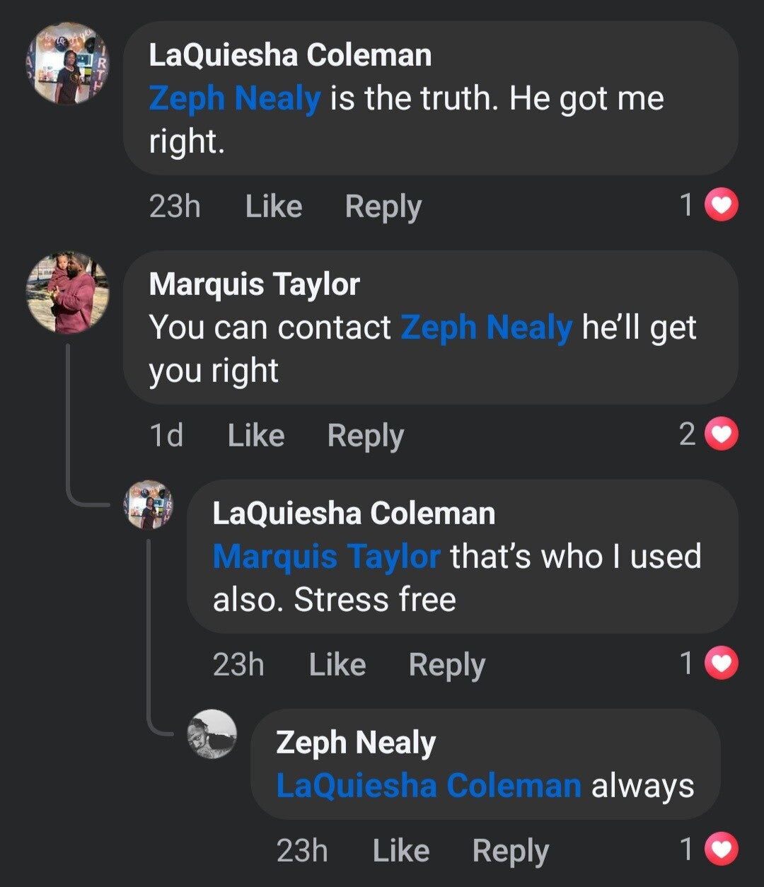Like Zeph Nealy's "always" reply

(x=401, y=851)
